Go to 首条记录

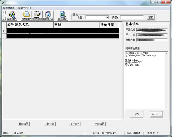(x=24, y=124)
